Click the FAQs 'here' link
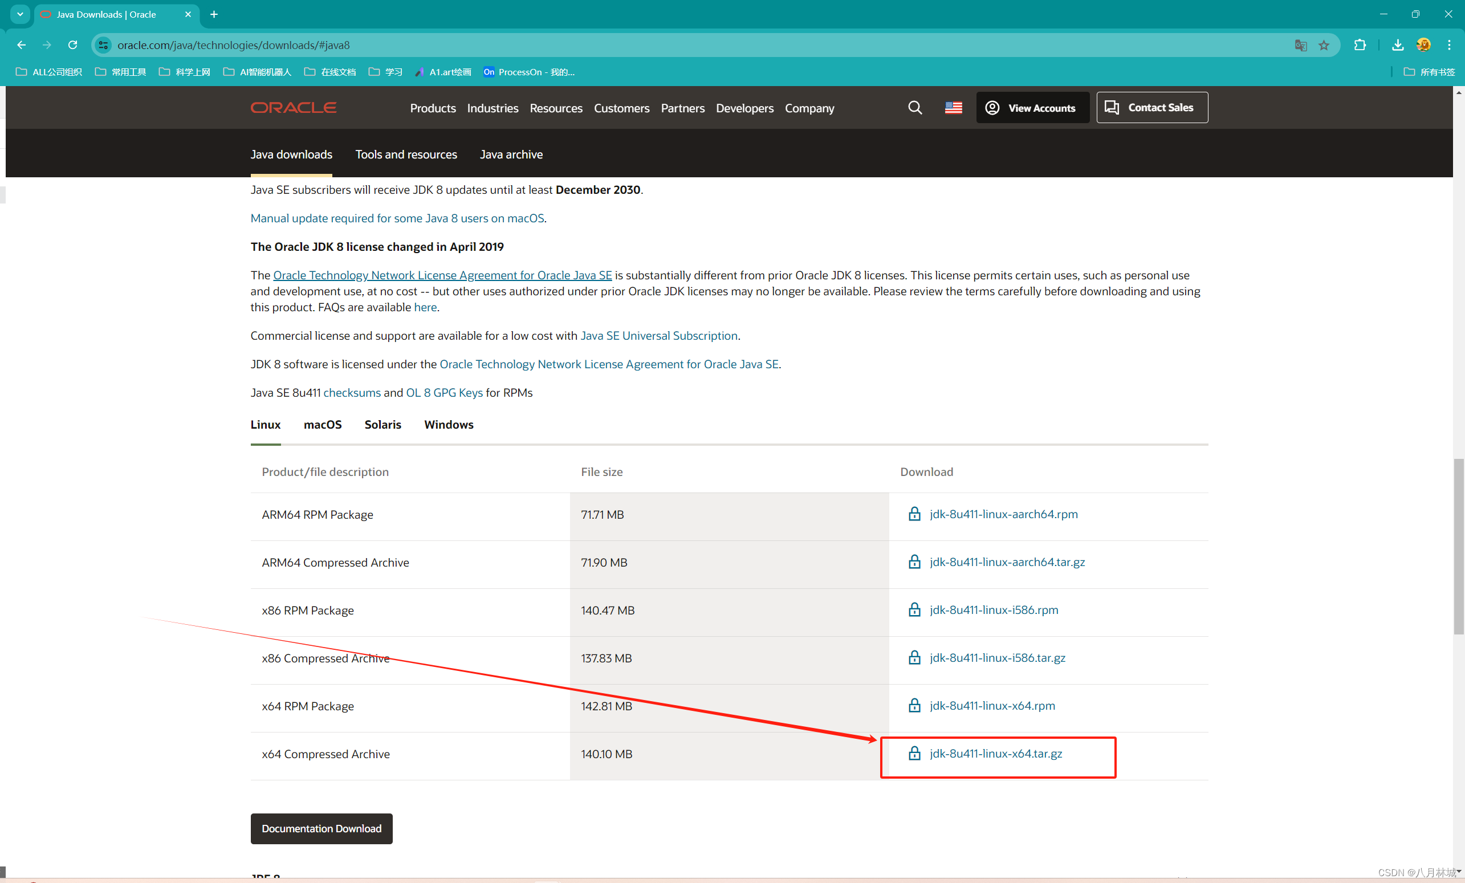The image size is (1465, 883). pyautogui.click(x=425, y=307)
